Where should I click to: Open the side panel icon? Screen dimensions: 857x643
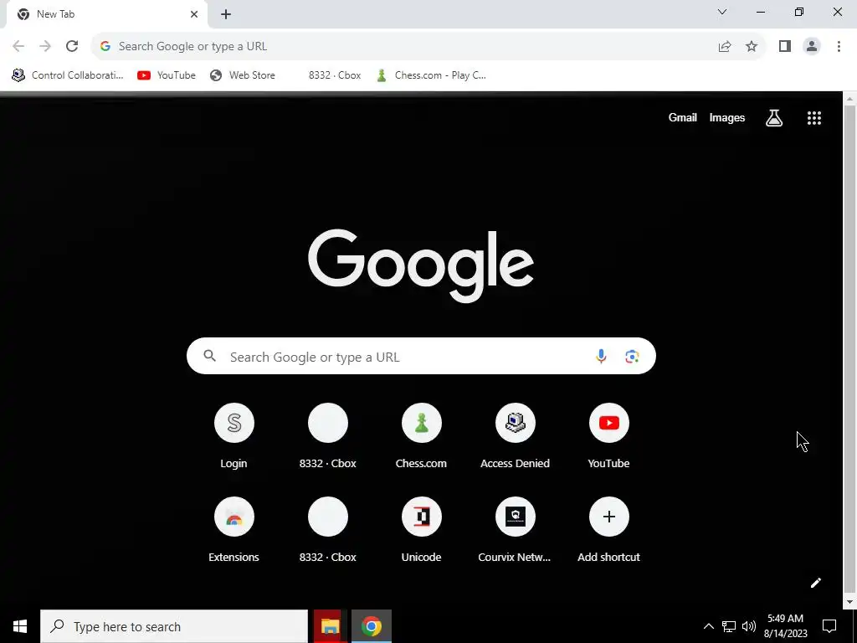tap(785, 47)
